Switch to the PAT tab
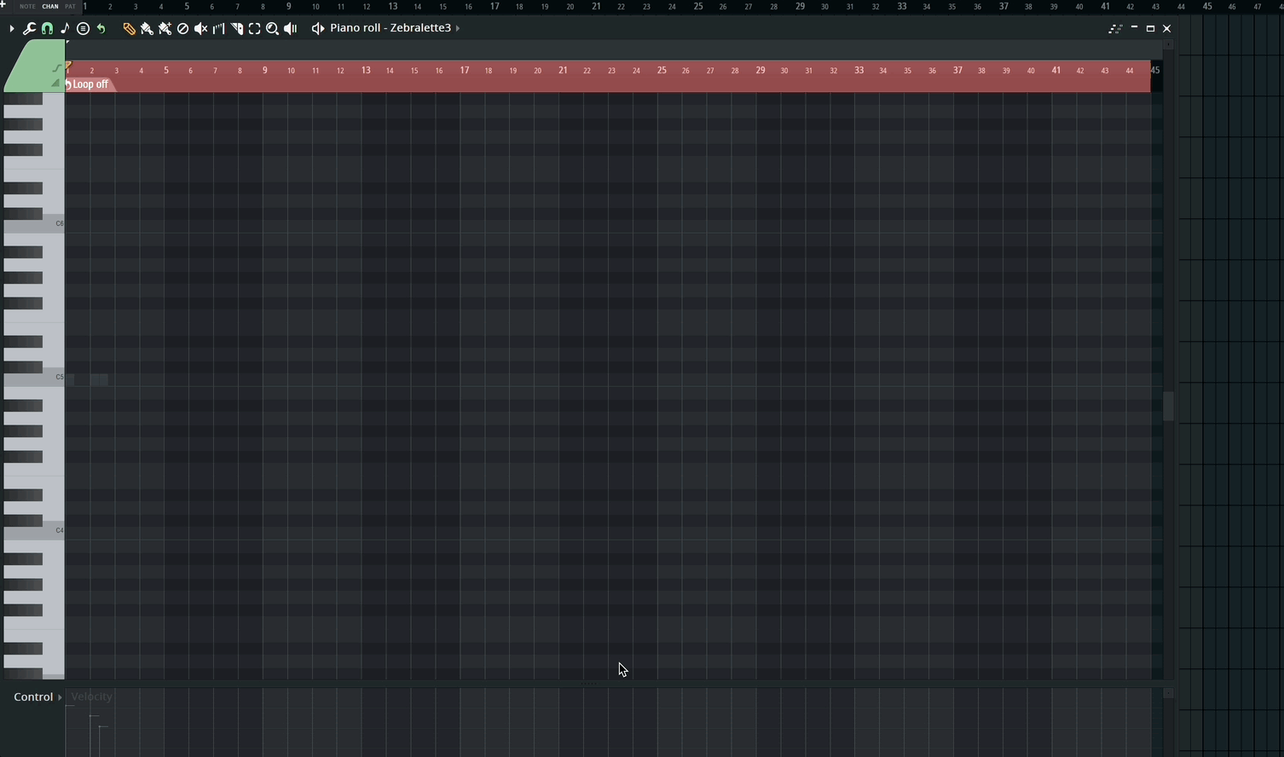Screen dimensions: 1284x757 [70, 7]
